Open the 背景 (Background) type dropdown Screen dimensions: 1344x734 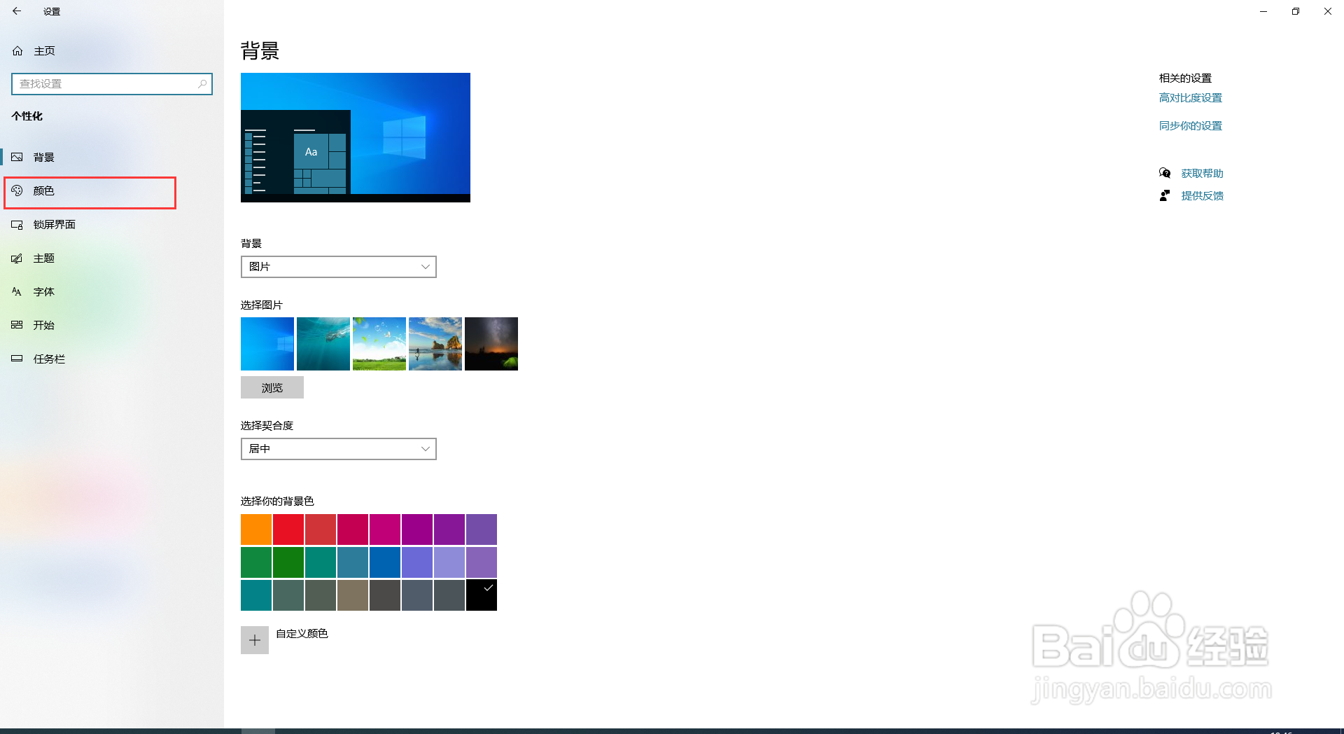click(x=338, y=267)
